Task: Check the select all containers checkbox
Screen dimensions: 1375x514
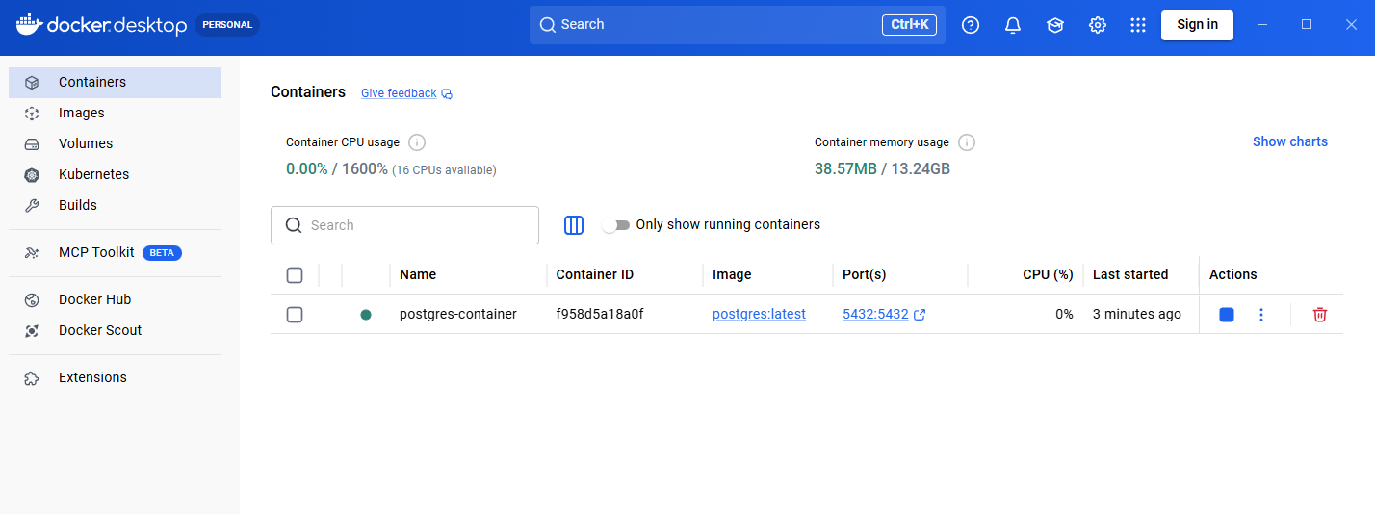Action: click(x=295, y=275)
